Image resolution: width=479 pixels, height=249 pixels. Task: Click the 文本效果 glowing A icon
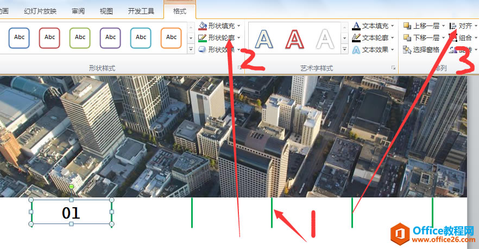pos(356,50)
